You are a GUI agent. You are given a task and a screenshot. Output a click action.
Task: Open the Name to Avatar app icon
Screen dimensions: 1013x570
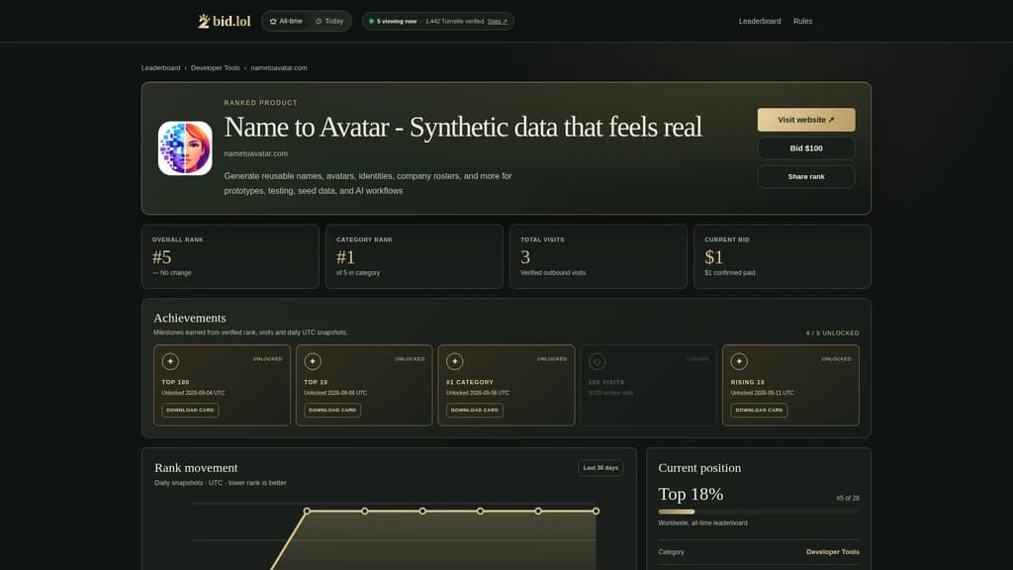pos(185,148)
